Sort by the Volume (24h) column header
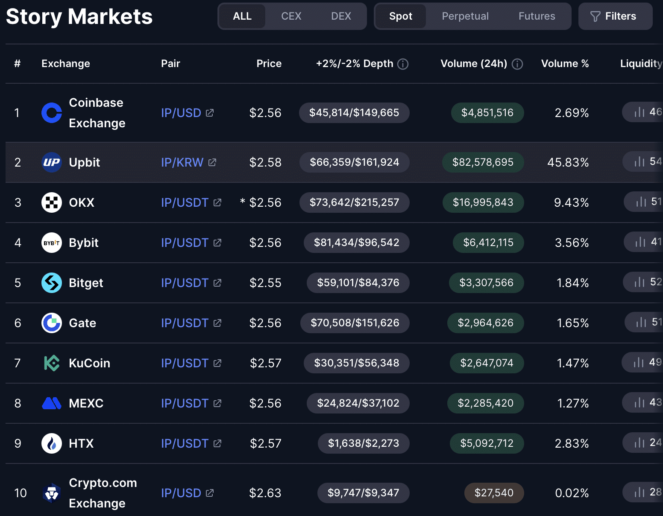This screenshot has height=516, width=663. click(474, 64)
